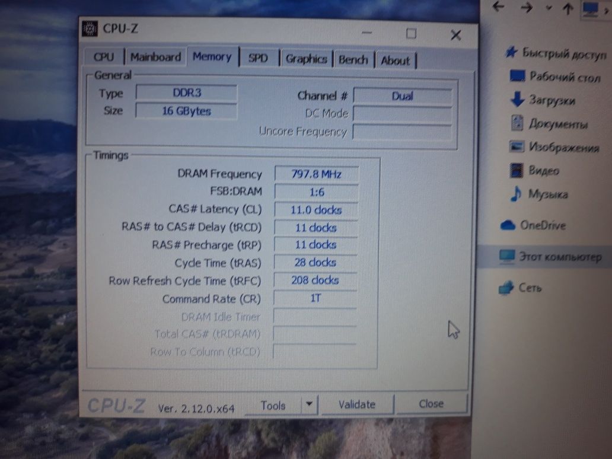This screenshot has height=459, width=612.
Task: Open Музыка in Explorer sidebar
Action: (x=548, y=195)
